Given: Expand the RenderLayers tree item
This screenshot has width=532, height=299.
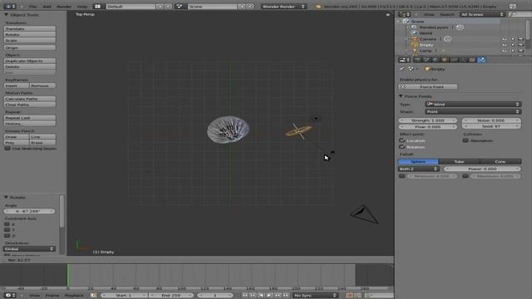Looking at the screenshot, I should [408, 27].
